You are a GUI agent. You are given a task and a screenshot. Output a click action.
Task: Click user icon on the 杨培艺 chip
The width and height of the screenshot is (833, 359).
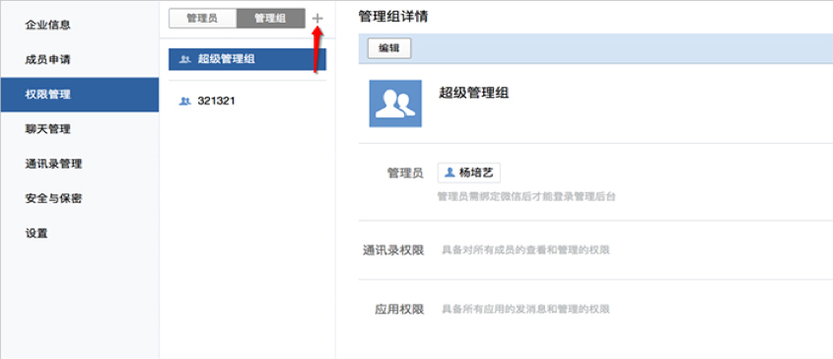click(x=450, y=173)
